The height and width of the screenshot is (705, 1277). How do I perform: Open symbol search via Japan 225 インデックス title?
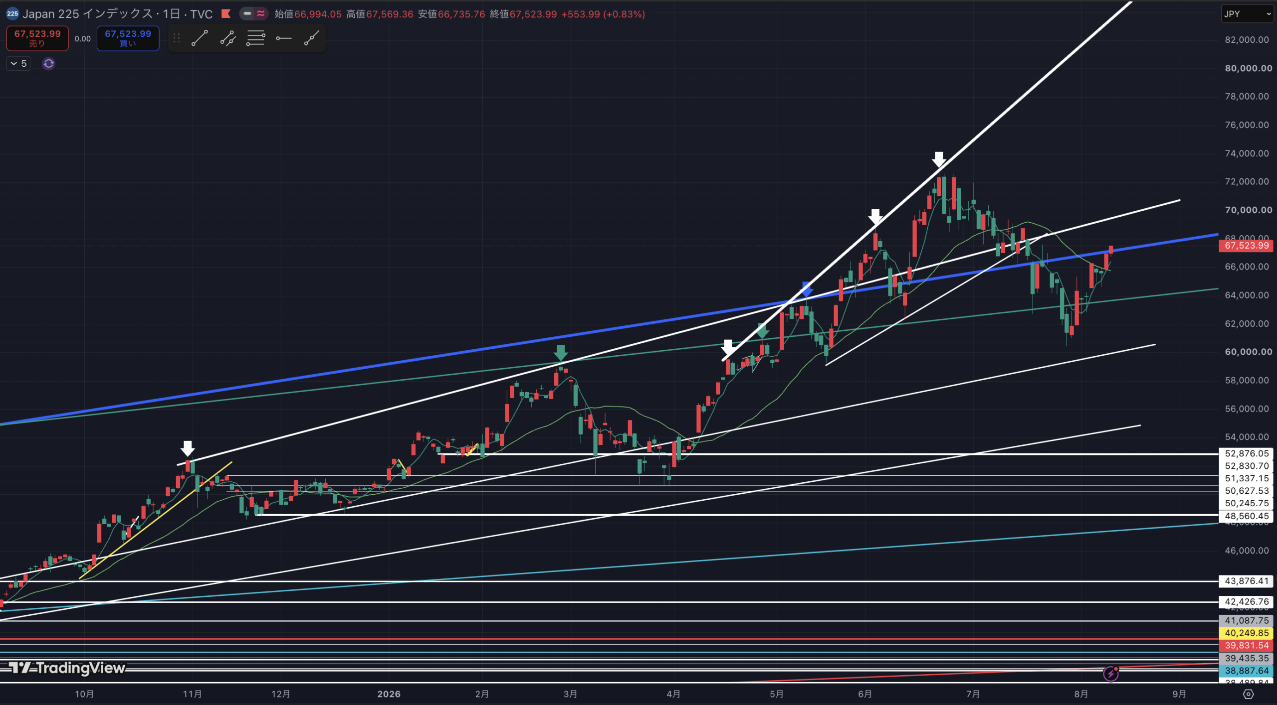click(x=88, y=14)
